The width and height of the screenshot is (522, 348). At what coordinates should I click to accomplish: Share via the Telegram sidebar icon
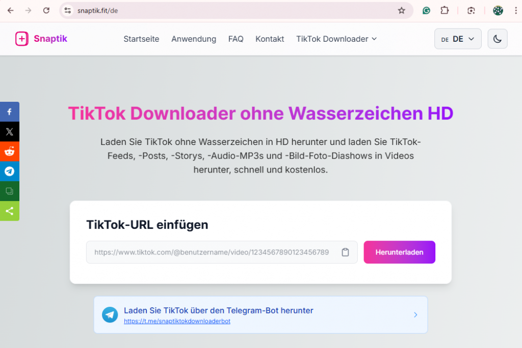10,171
